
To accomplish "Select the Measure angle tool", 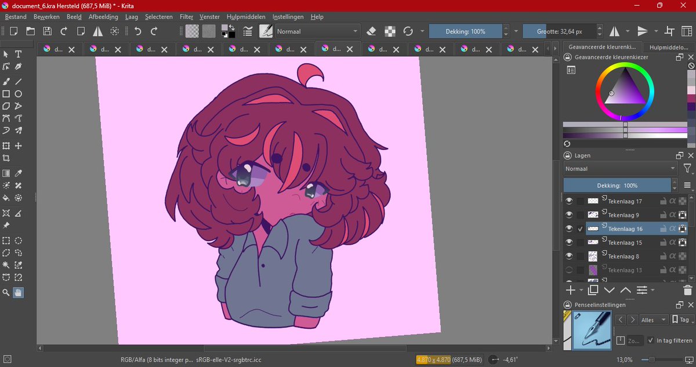I will (x=19, y=213).
